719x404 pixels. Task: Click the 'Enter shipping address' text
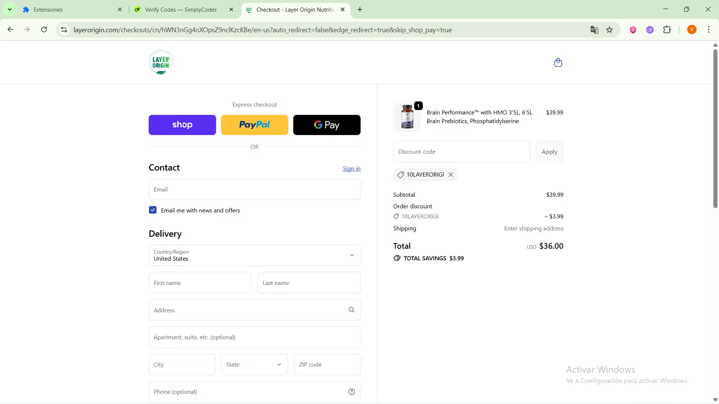(x=533, y=229)
